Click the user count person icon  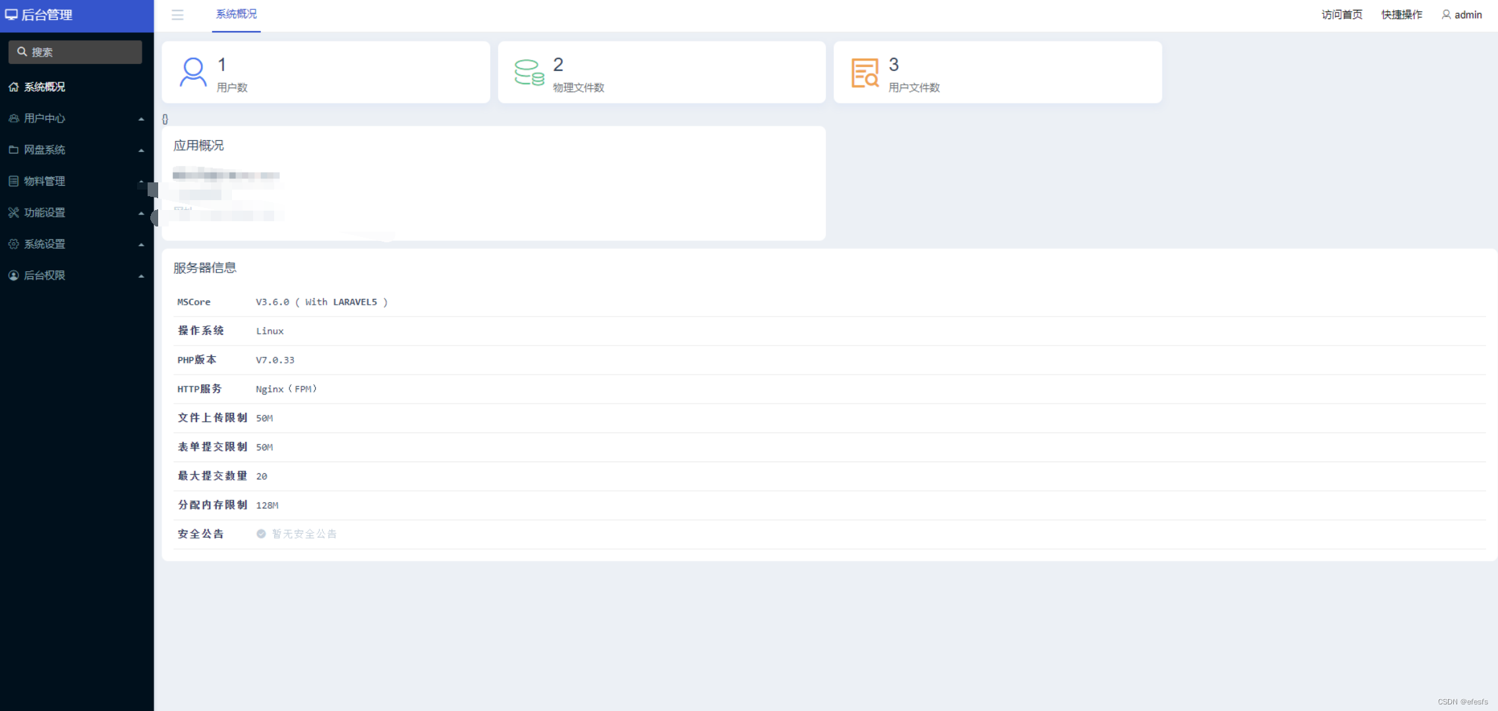coord(192,72)
